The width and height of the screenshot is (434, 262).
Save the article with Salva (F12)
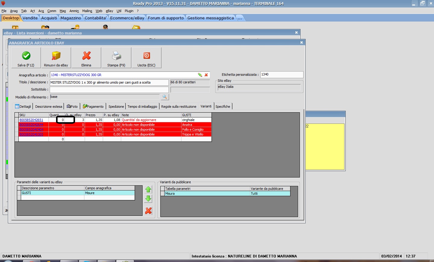(x=26, y=58)
